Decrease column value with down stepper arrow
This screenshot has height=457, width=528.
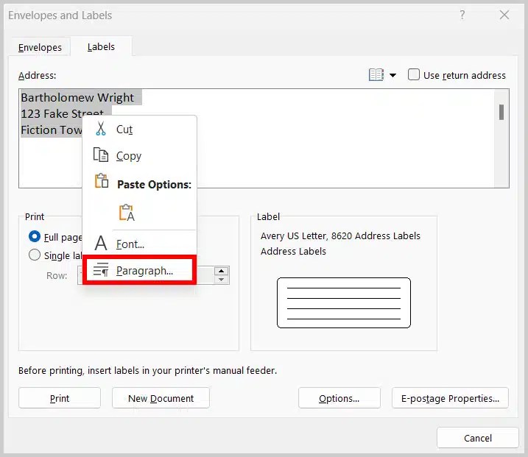pyautogui.click(x=221, y=280)
